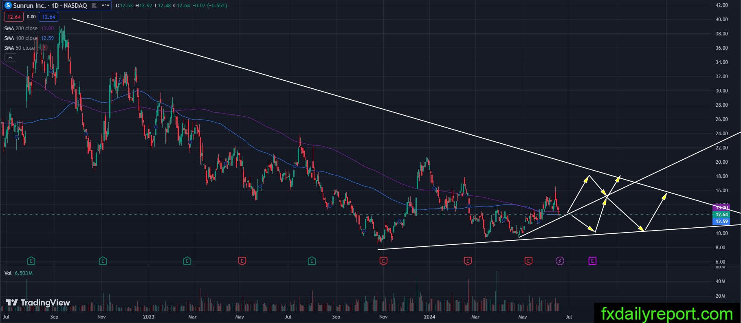741x323 pixels.
Task: Click the 2024 time axis label
Action: 429,316
